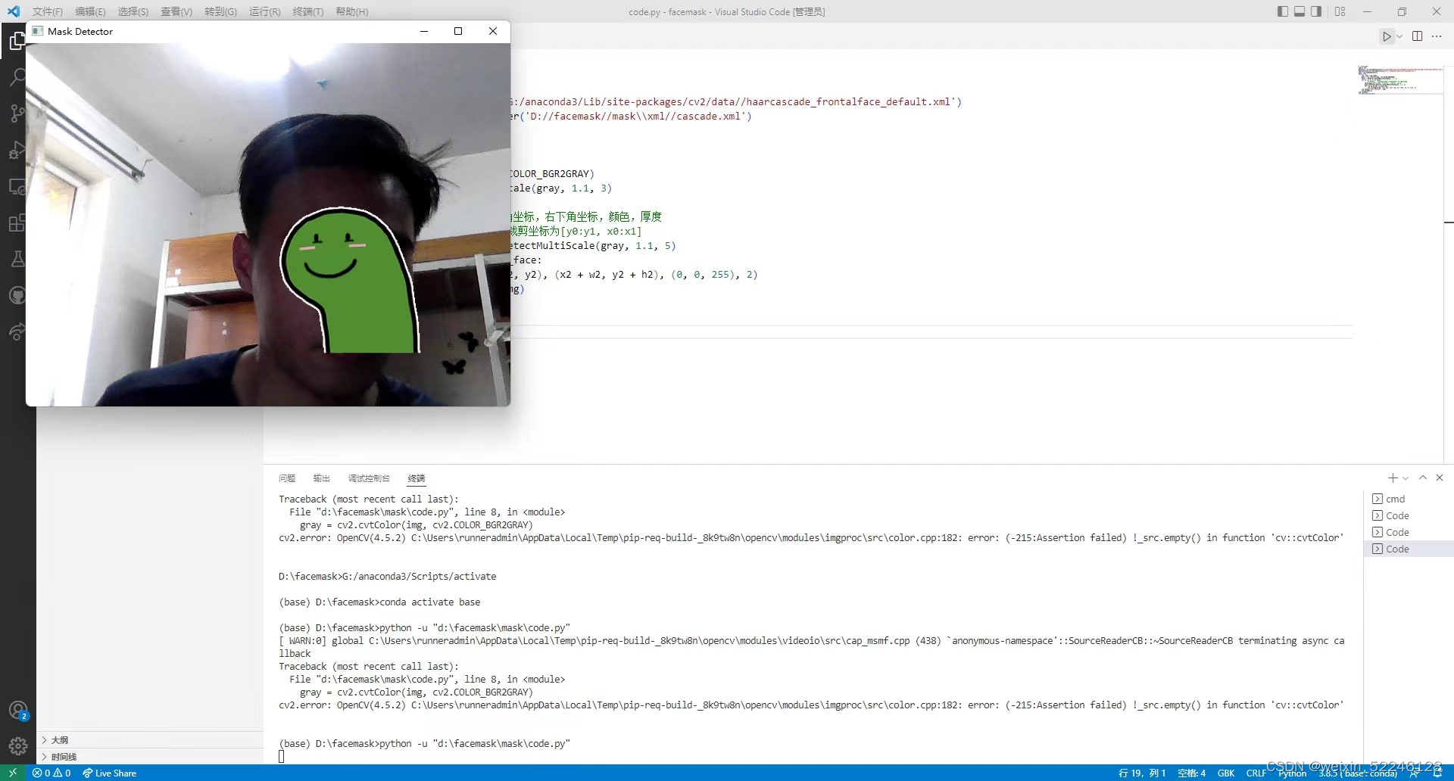
Task: Click Live Share in status bar
Action: click(x=110, y=773)
